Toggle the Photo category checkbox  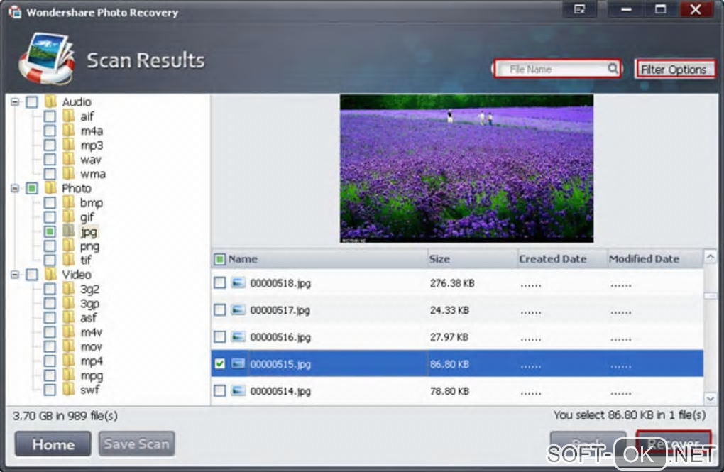coord(32,188)
